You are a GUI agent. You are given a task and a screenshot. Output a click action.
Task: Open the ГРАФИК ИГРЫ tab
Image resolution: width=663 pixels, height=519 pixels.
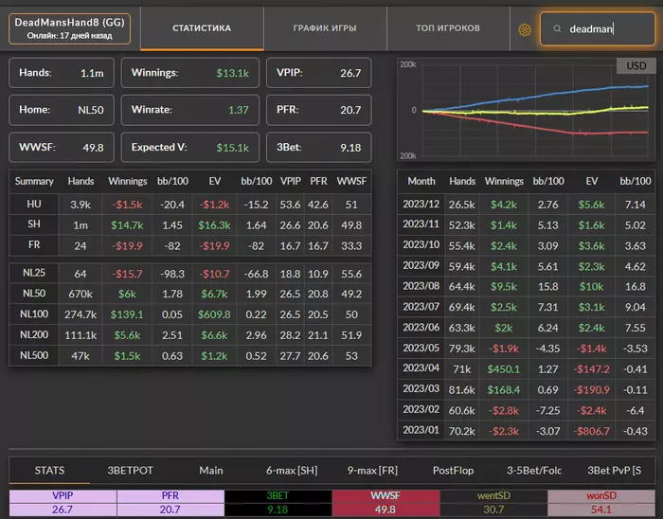tap(325, 28)
